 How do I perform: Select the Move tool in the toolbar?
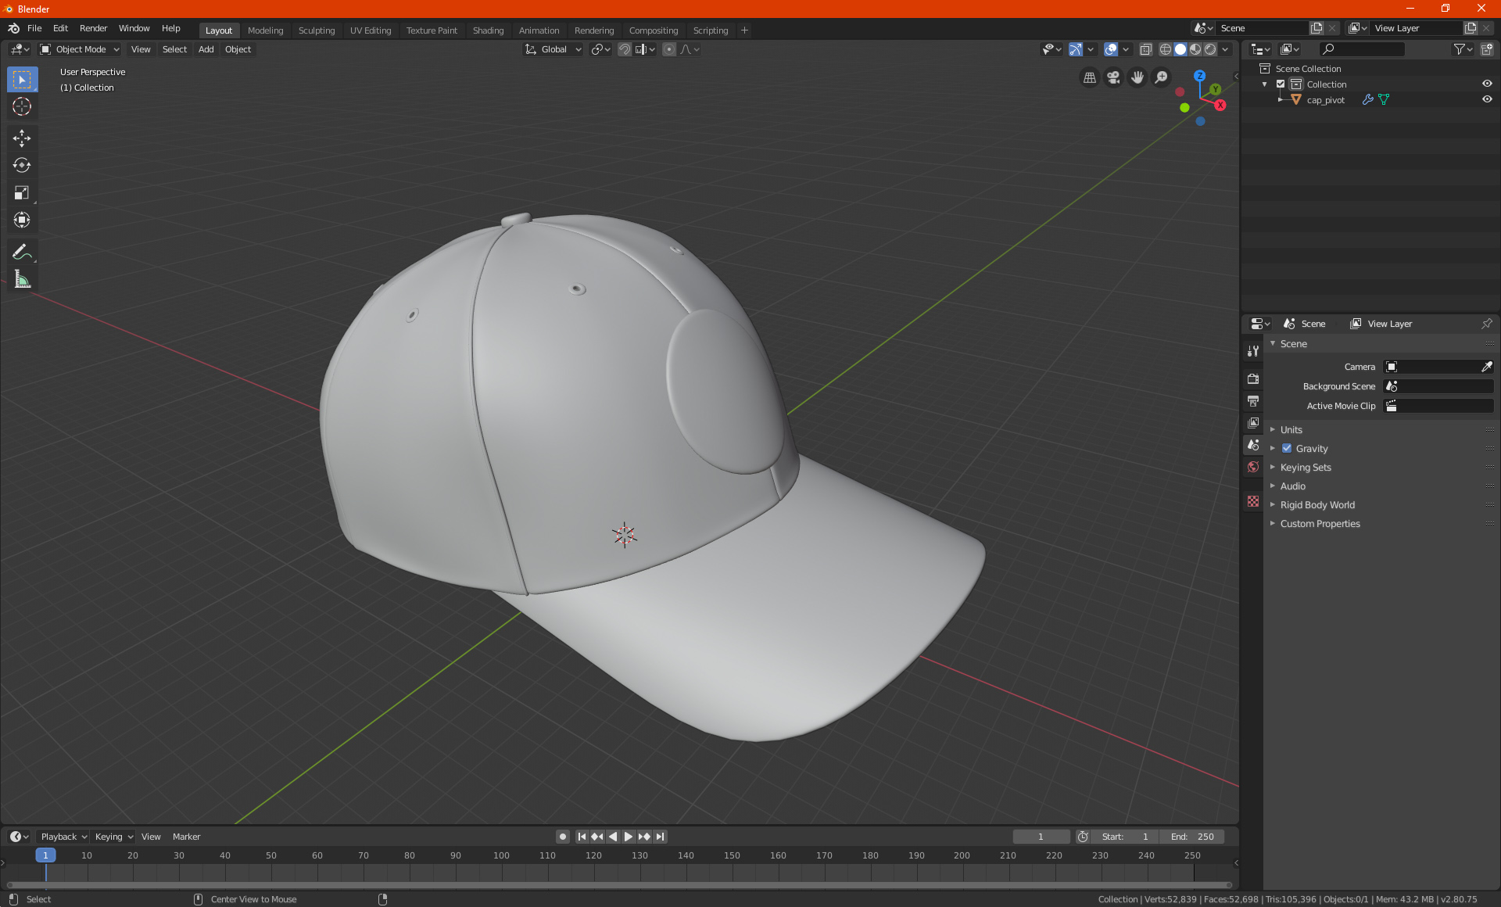coord(22,138)
